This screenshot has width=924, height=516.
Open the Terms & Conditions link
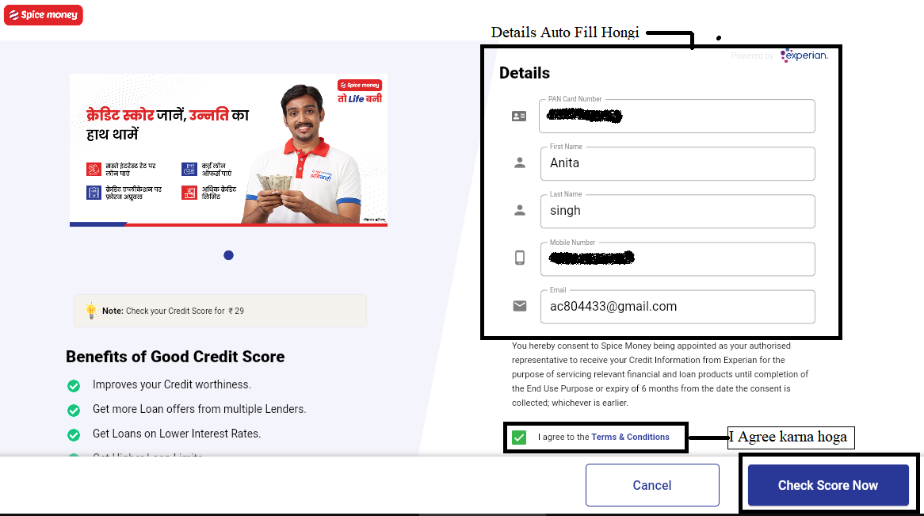(x=631, y=437)
